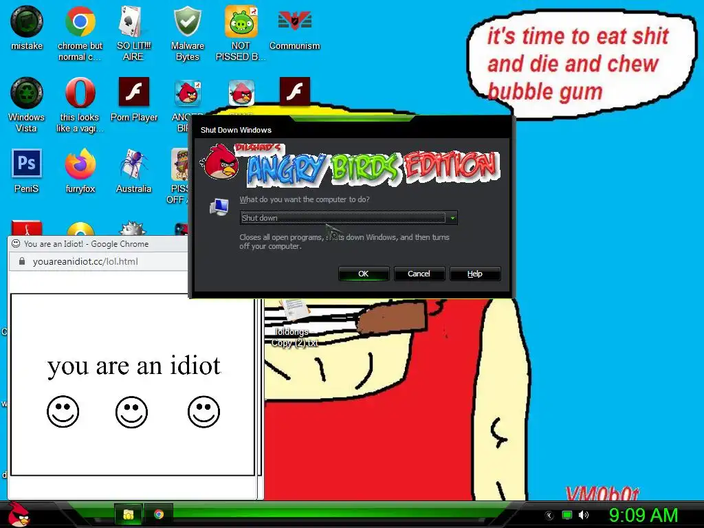This screenshot has height=528, width=704.
Task: Click the green monitor network tray icon
Action: (567, 515)
